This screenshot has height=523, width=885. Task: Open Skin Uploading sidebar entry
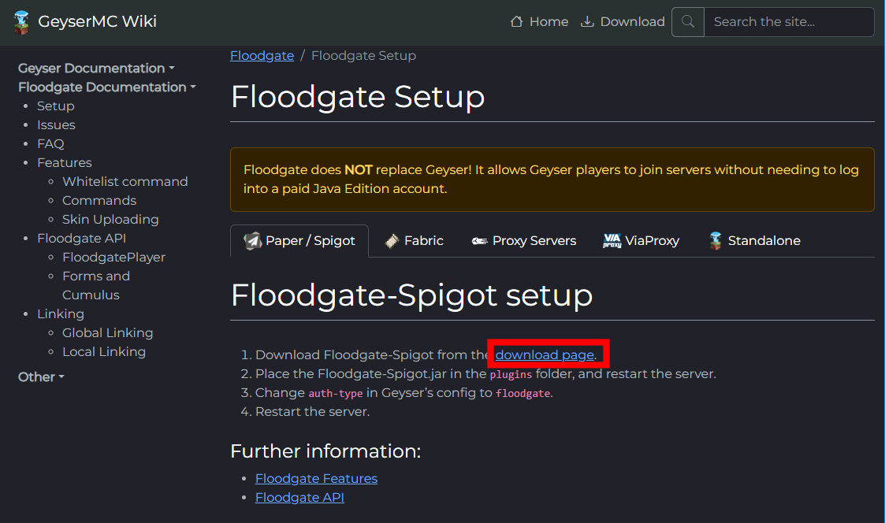(110, 220)
